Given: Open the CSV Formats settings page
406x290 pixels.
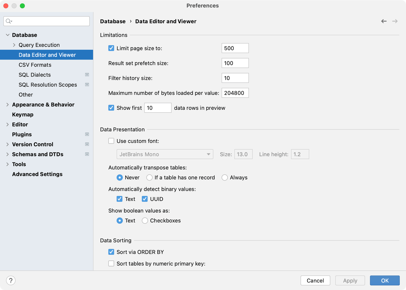Looking at the screenshot, I should pos(35,65).
